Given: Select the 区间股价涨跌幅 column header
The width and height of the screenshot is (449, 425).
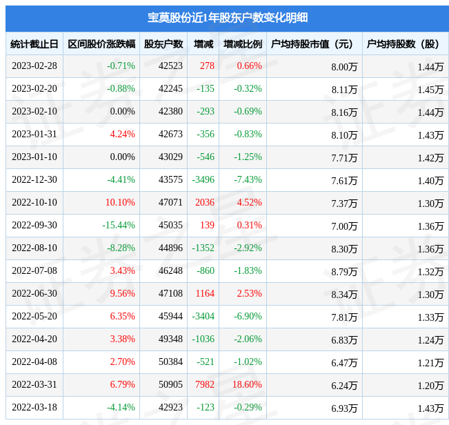Looking at the screenshot, I should tap(101, 44).
